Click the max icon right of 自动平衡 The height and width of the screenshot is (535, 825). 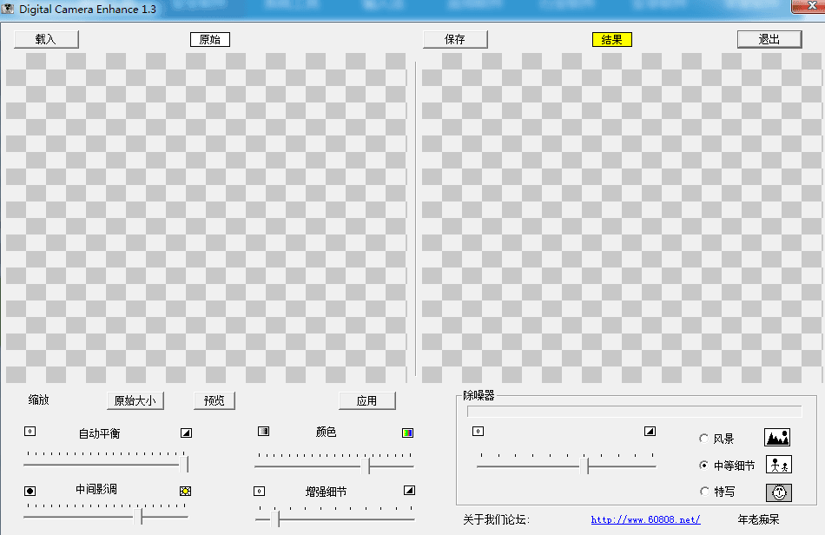(x=186, y=433)
